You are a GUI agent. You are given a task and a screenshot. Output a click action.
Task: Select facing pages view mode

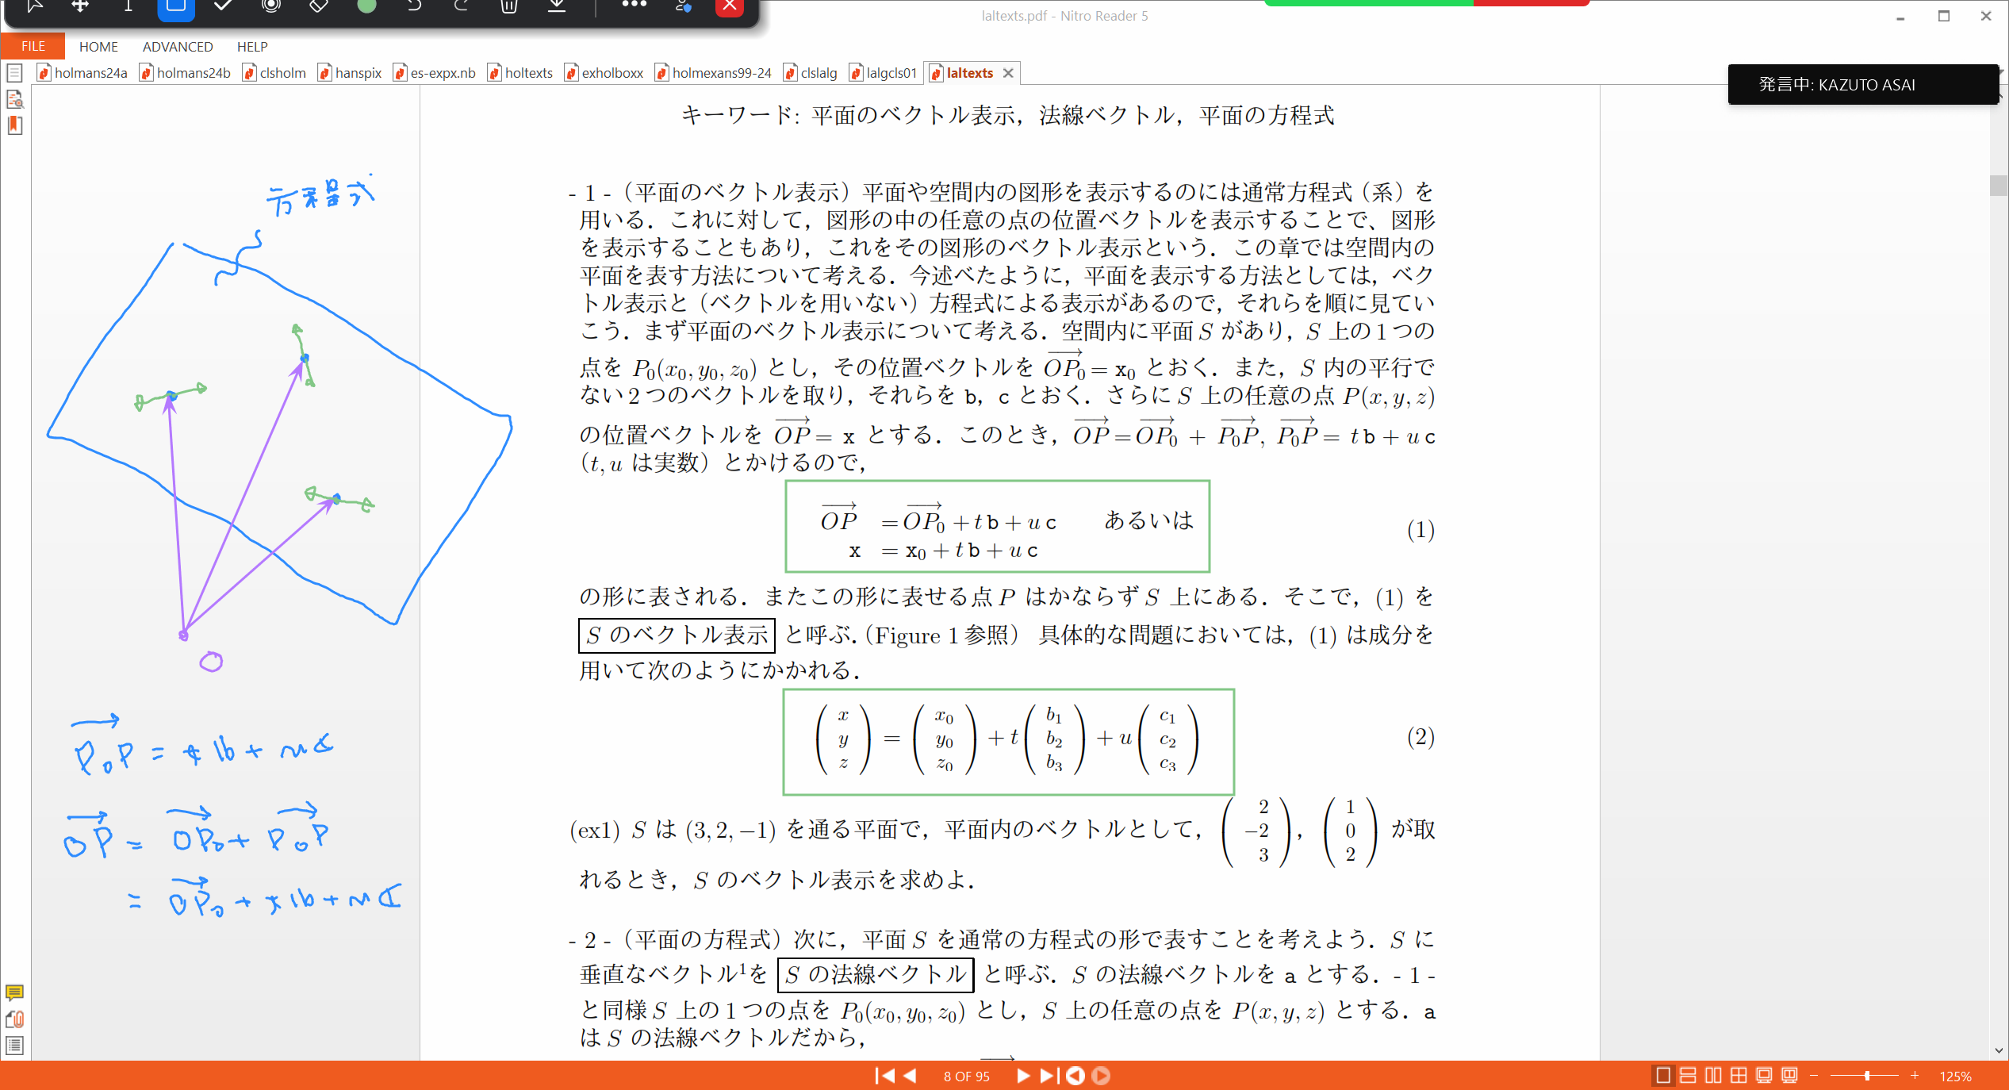point(1713,1076)
